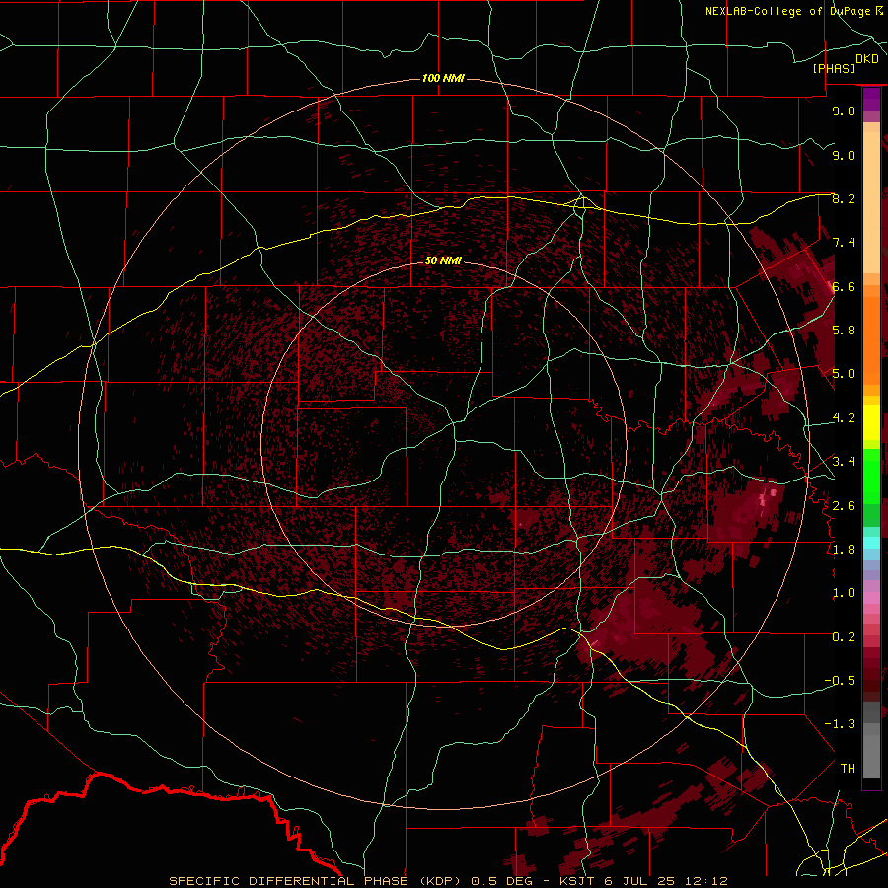Click the 4.2 value on the scale
Viewport: 888px width, 888px height.
(x=844, y=418)
